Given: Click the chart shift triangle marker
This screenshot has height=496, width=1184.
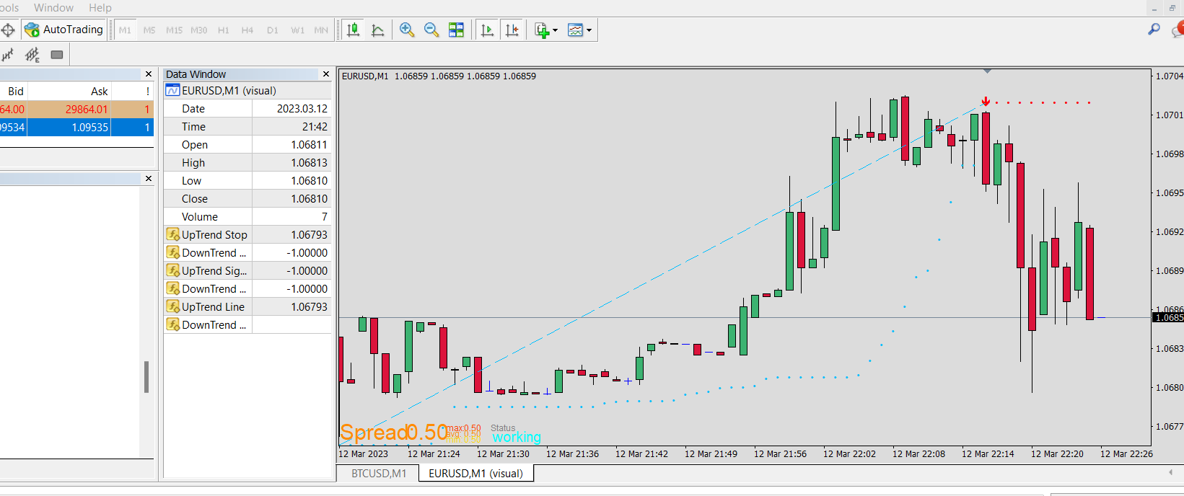Looking at the screenshot, I should (x=987, y=71).
